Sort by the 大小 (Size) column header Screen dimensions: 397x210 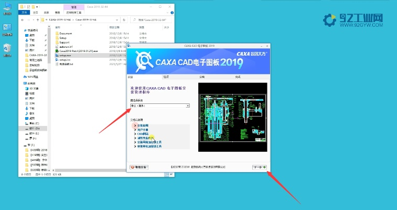(166, 27)
